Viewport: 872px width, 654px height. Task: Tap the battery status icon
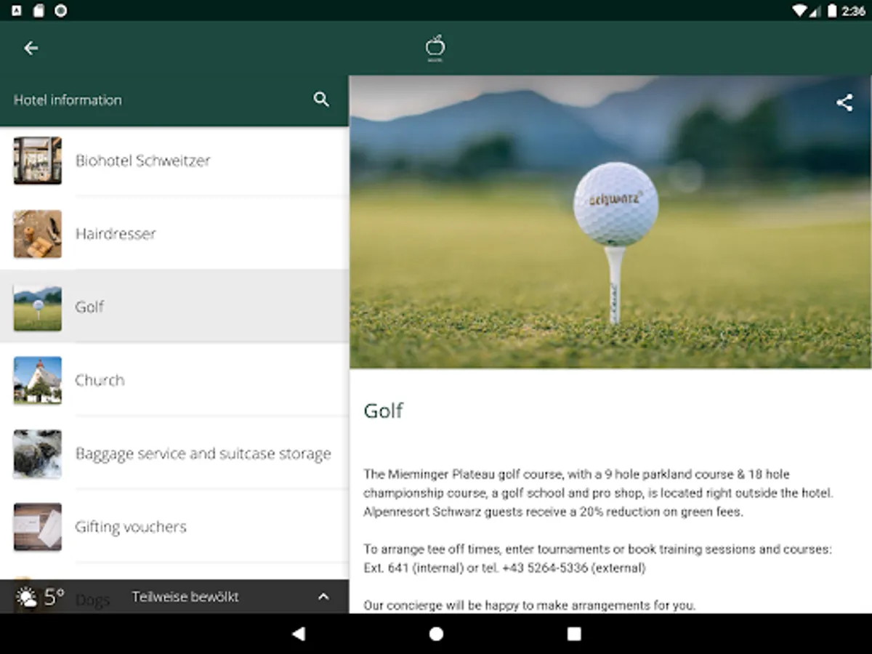[832, 11]
